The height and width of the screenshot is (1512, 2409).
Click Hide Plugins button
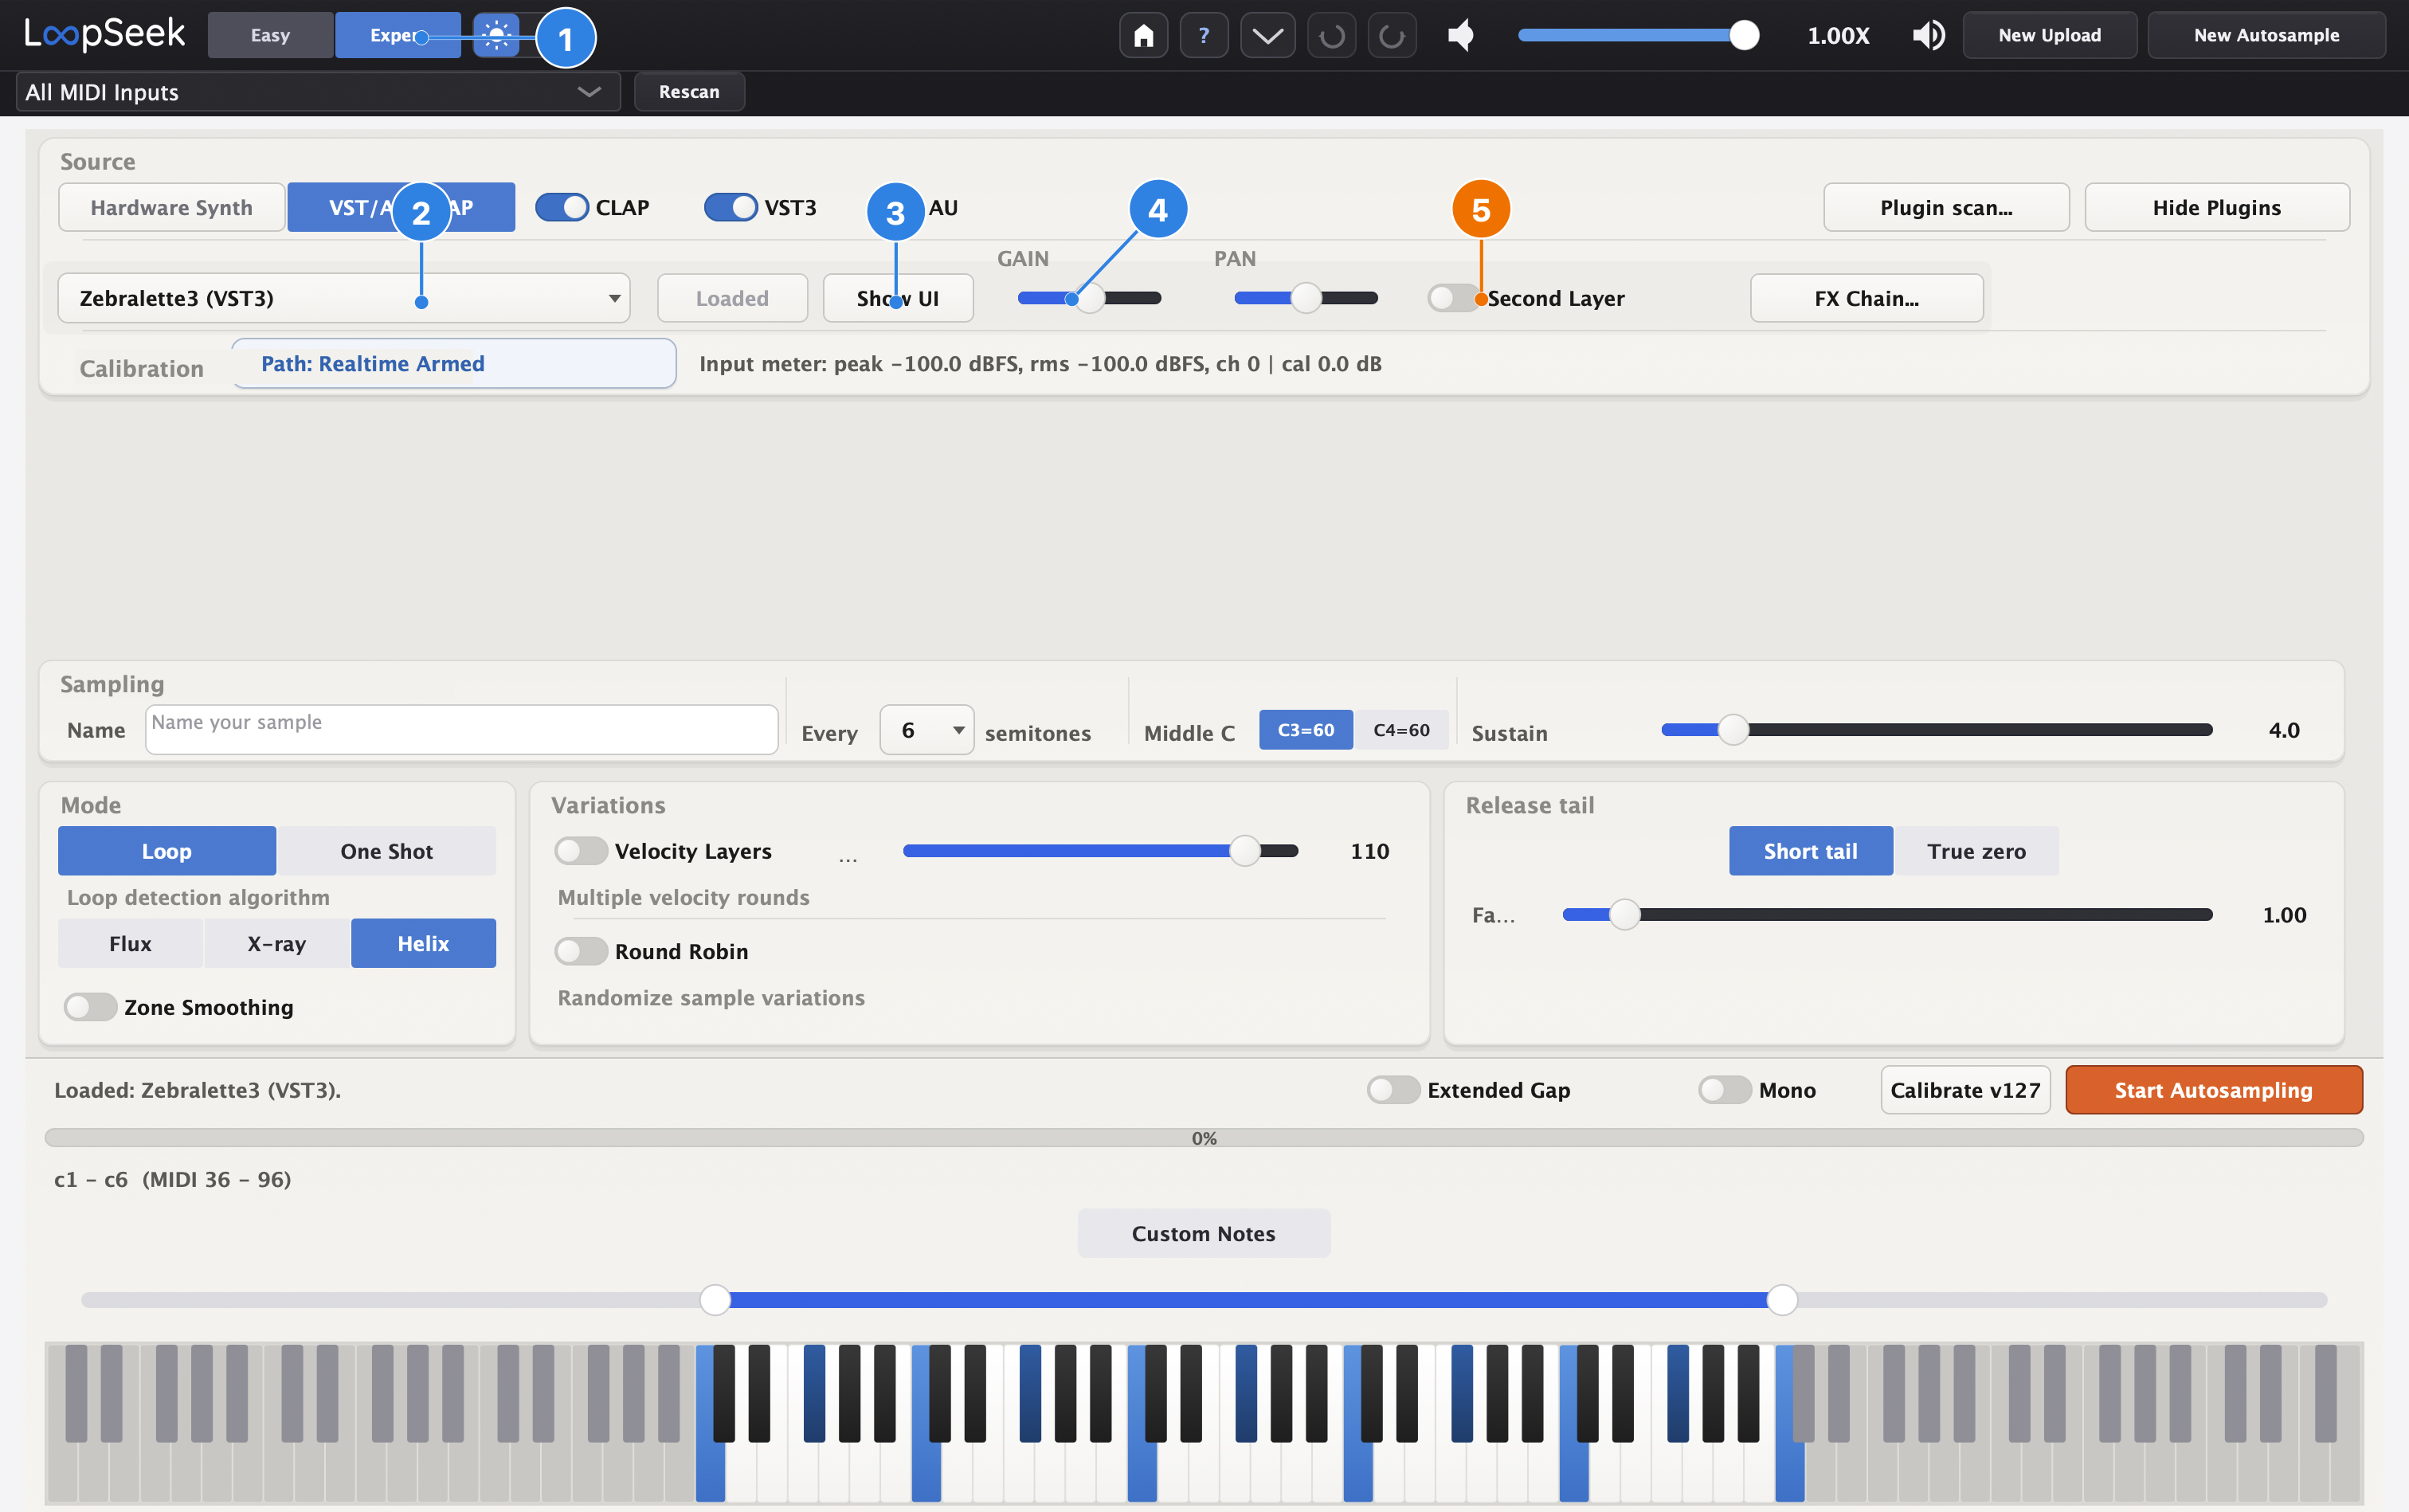click(x=2216, y=208)
